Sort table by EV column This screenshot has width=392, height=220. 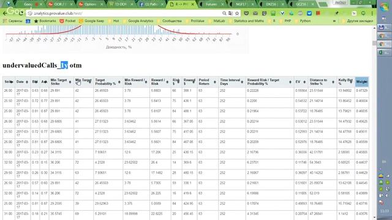(x=301, y=82)
